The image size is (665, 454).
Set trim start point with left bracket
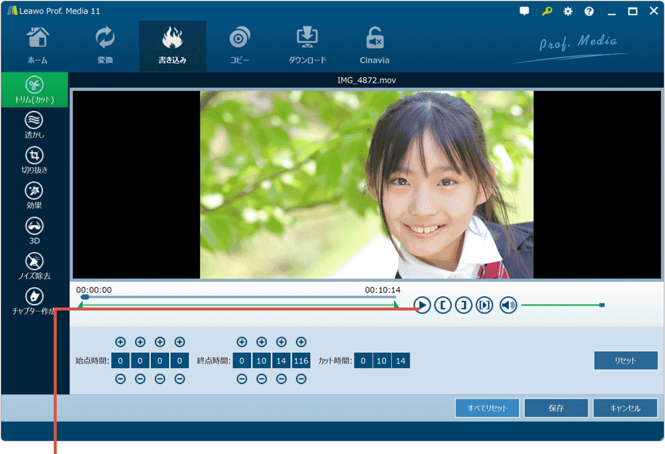point(443,306)
